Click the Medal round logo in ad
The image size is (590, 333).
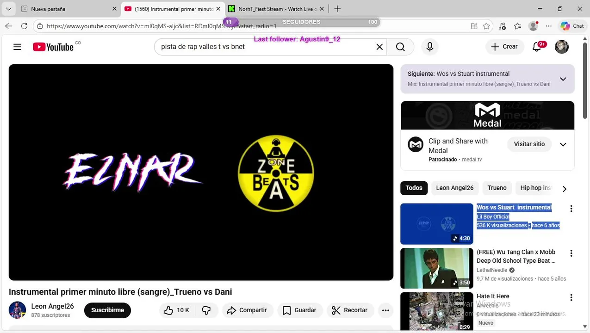[416, 144]
